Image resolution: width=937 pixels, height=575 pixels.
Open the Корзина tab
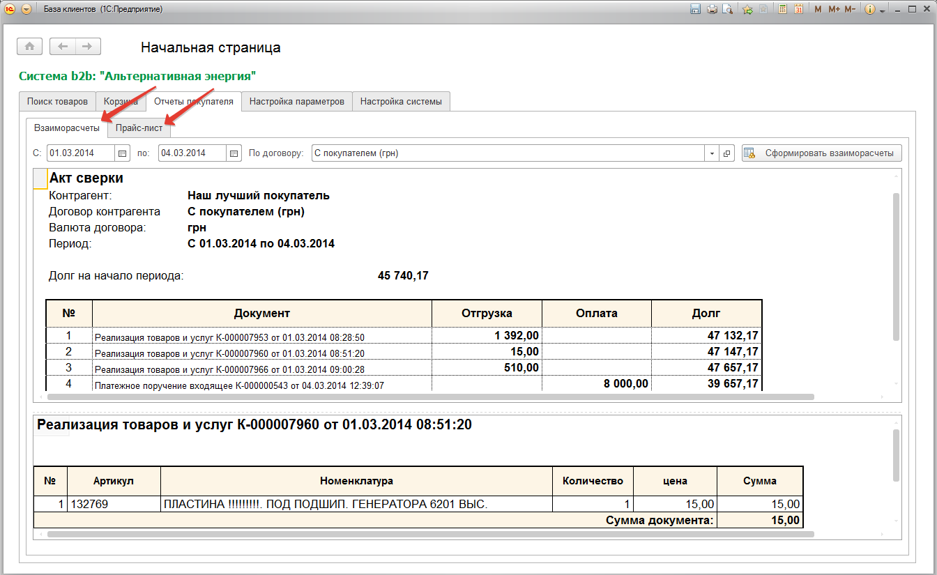pos(121,102)
